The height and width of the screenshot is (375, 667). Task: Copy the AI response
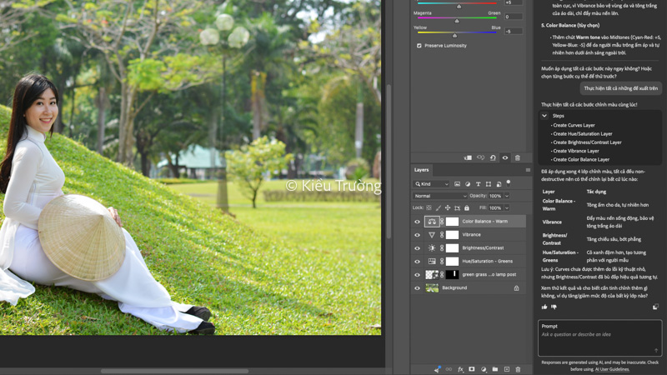coord(655,307)
